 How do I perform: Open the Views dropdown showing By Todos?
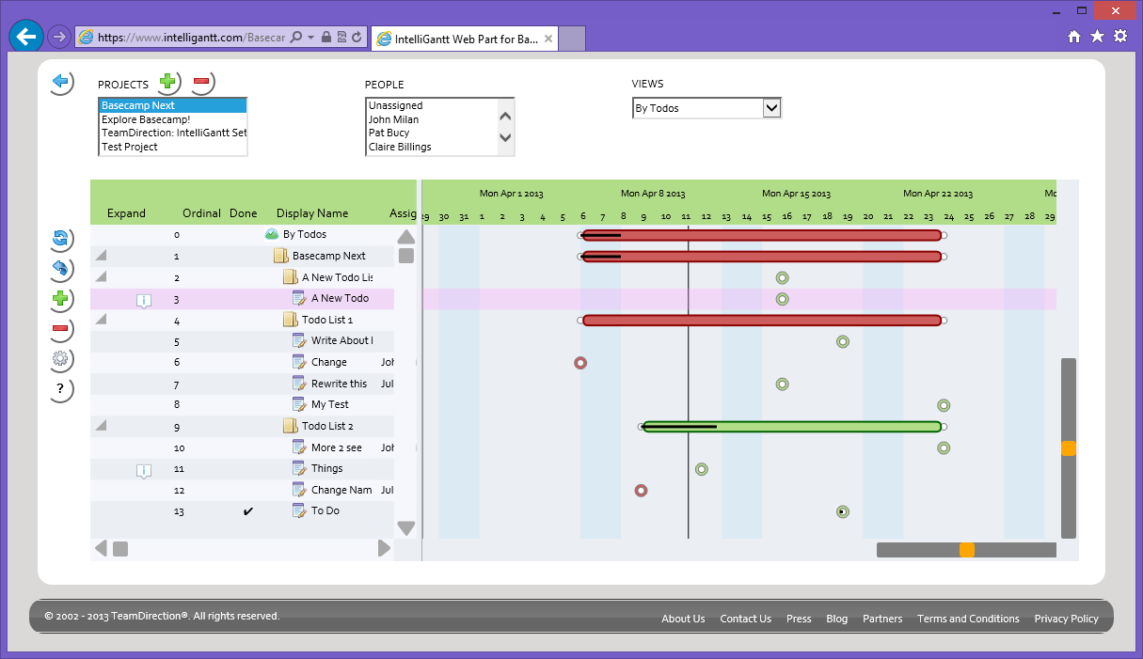coord(706,108)
